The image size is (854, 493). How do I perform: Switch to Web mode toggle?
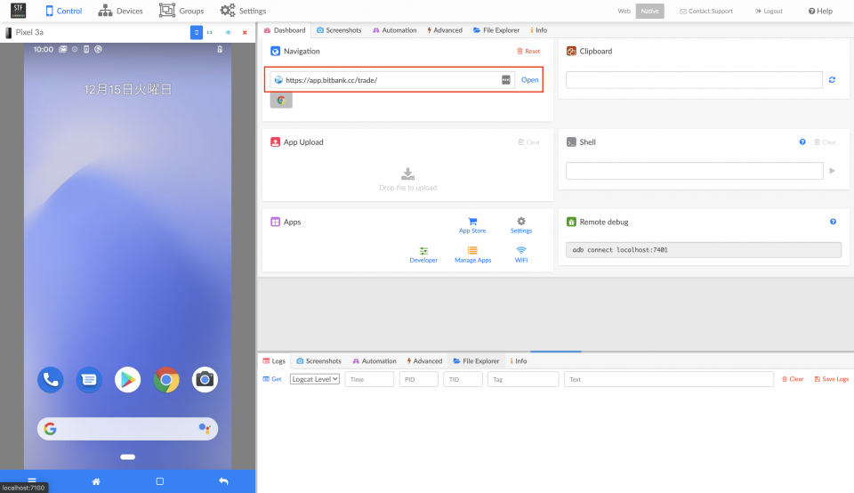pos(624,11)
